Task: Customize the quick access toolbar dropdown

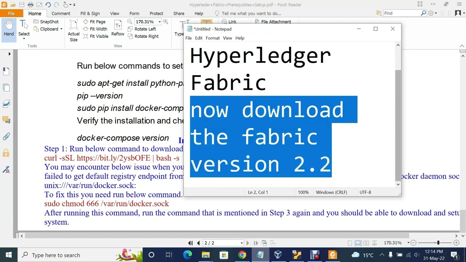Action: [x=74, y=5]
